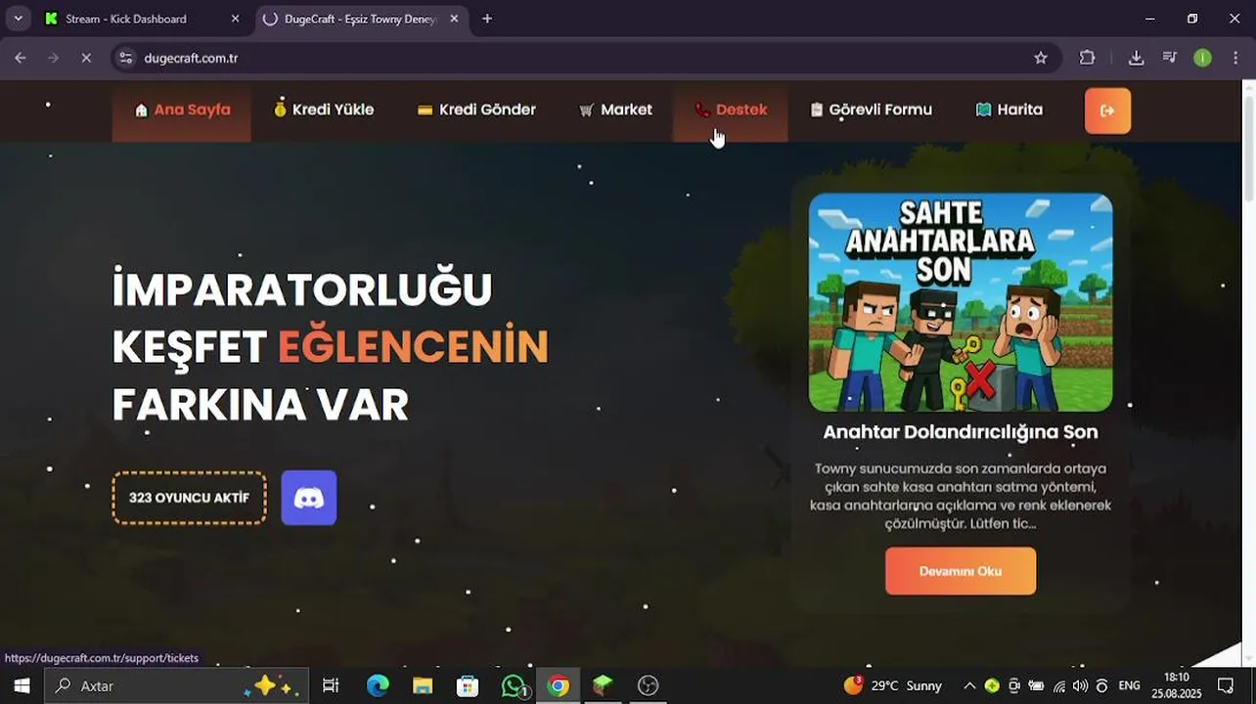
Task: Open the battery status tray icon
Action: tap(1036, 686)
